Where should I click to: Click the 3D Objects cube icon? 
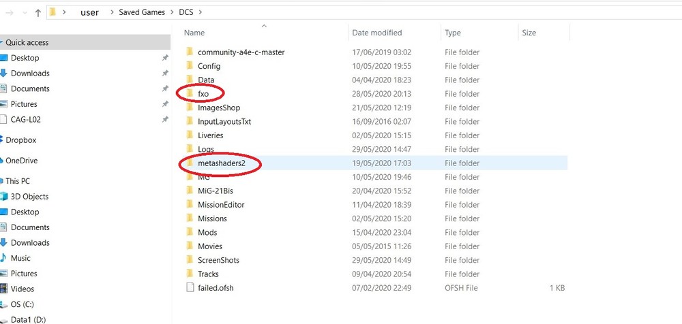(3, 197)
